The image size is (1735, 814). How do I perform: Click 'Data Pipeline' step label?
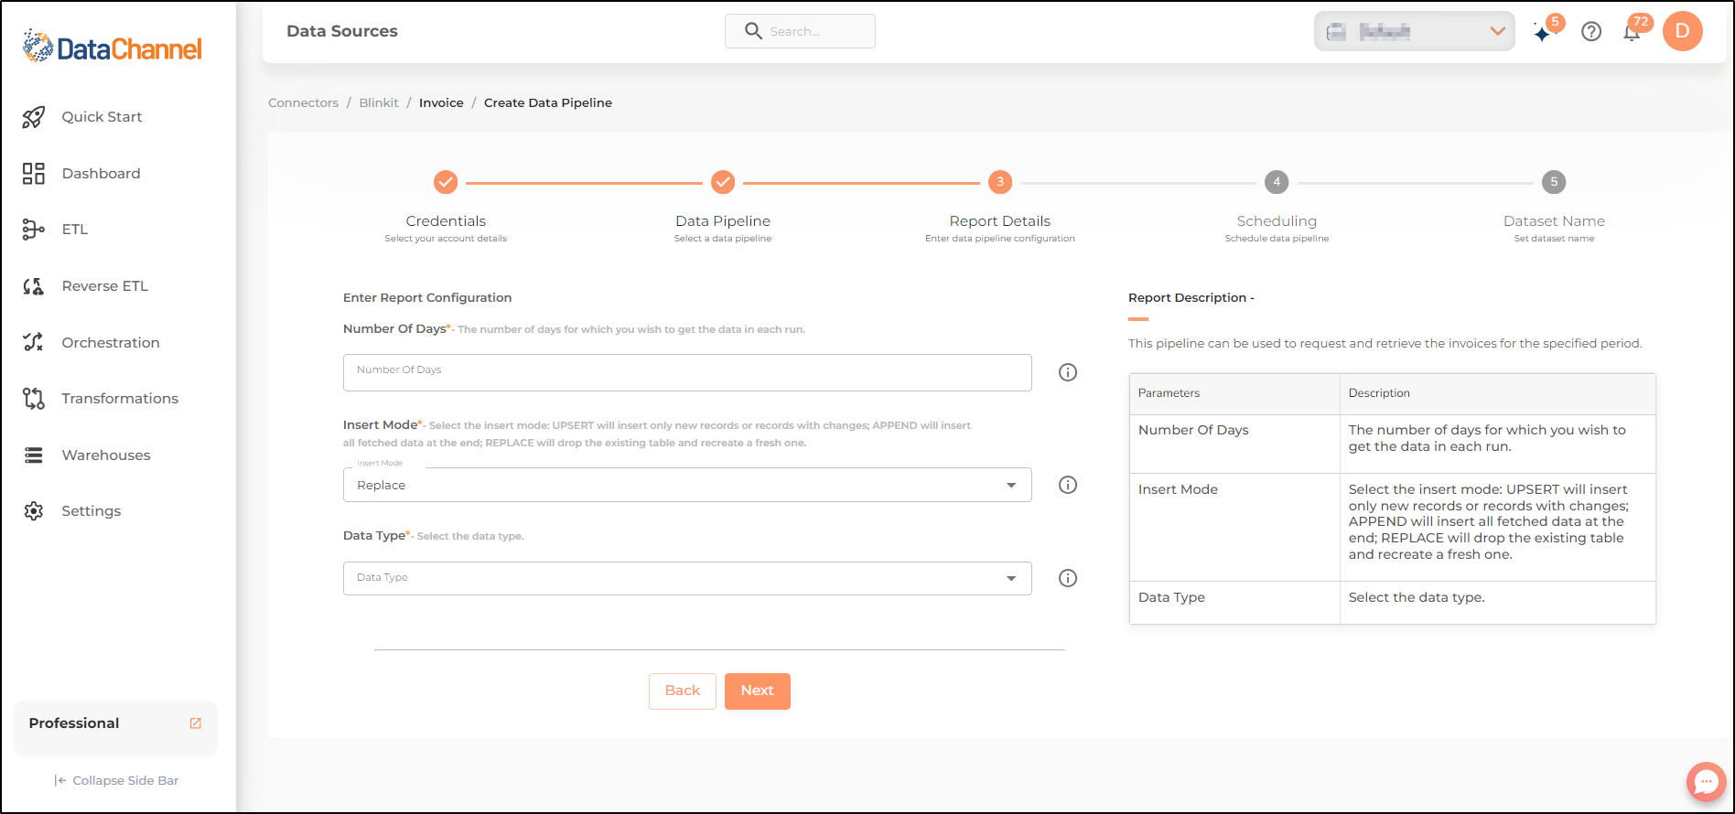pyautogui.click(x=723, y=221)
